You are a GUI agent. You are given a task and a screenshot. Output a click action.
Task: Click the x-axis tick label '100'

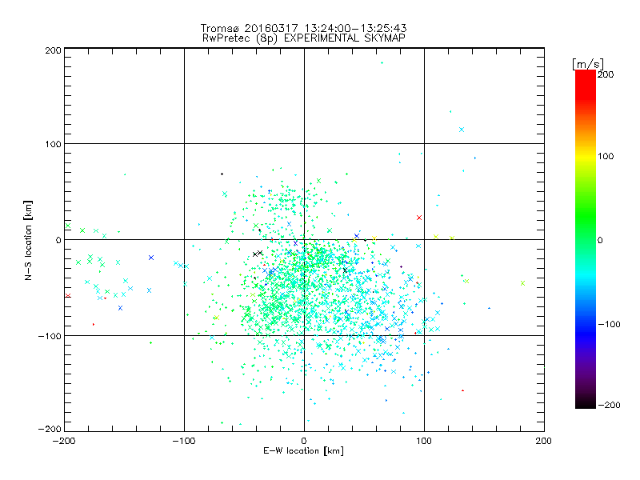click(424, 441)
